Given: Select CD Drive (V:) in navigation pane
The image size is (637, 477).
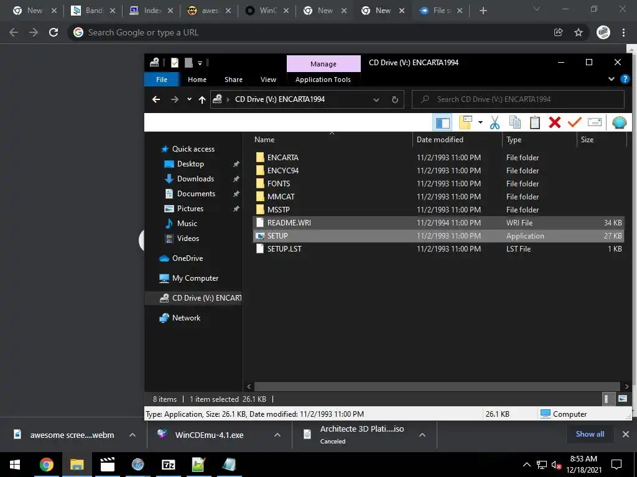Looking at the screenshot, I should click(193, 298).
